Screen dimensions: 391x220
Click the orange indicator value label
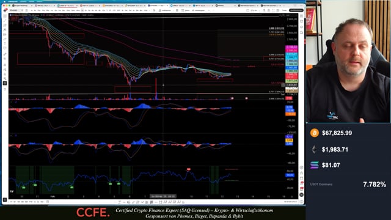[x=291, y=114]
